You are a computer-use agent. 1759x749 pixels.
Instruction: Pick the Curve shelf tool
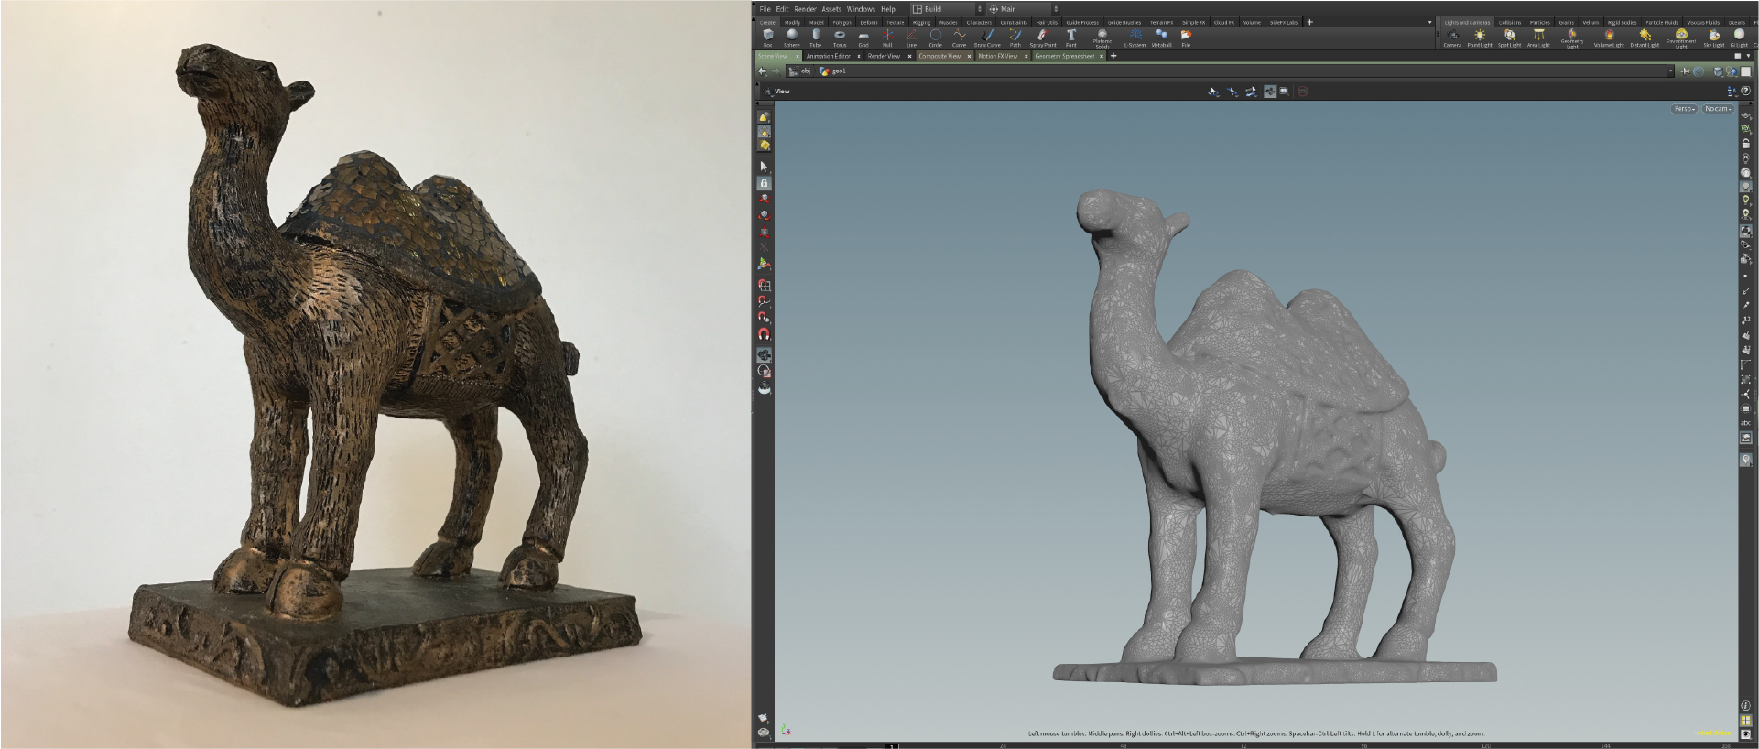959,37
